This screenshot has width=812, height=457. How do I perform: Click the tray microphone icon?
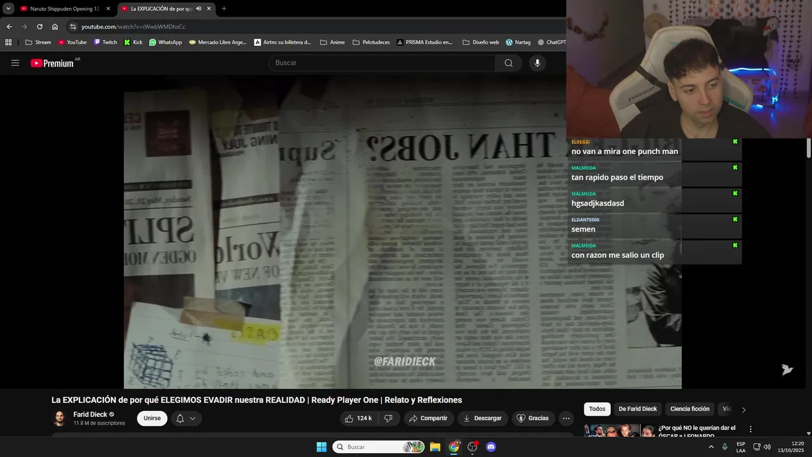point(725,447)
